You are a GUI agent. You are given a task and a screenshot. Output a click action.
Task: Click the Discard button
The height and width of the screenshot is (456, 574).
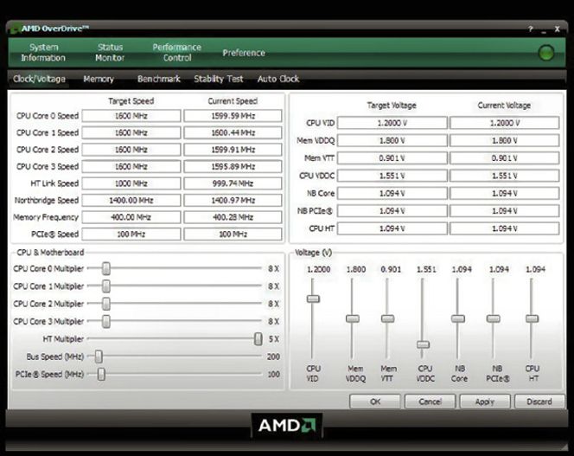(539, 401)
